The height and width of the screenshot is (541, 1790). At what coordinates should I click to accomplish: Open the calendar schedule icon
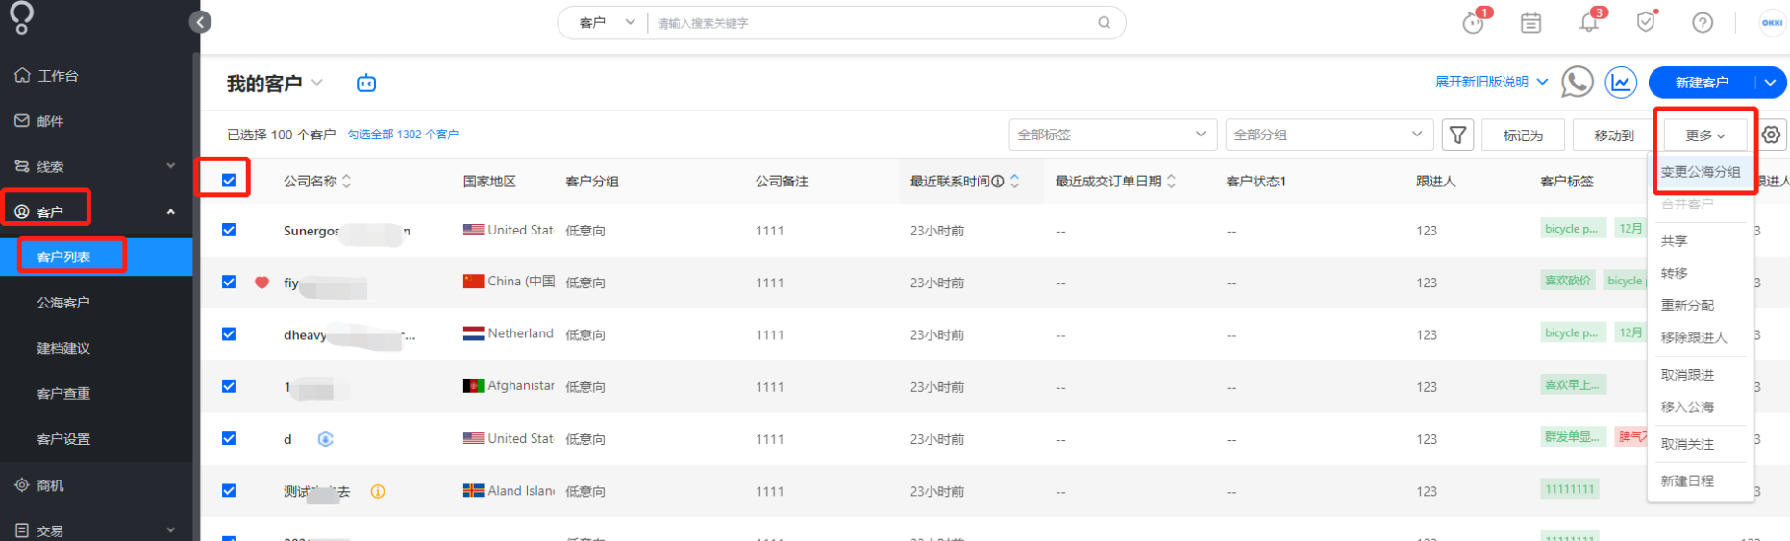1531,22
